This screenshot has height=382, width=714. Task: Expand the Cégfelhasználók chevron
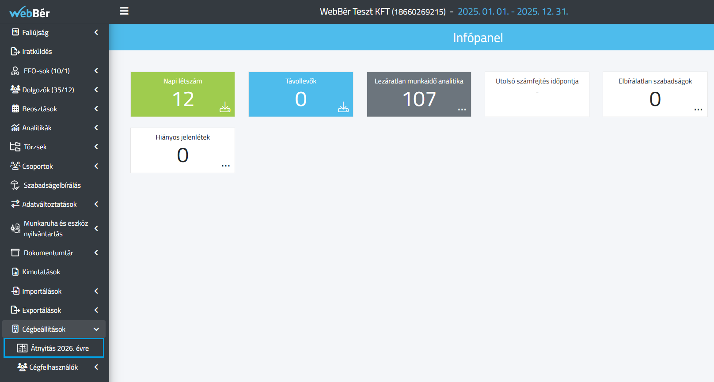pos(96,367)
